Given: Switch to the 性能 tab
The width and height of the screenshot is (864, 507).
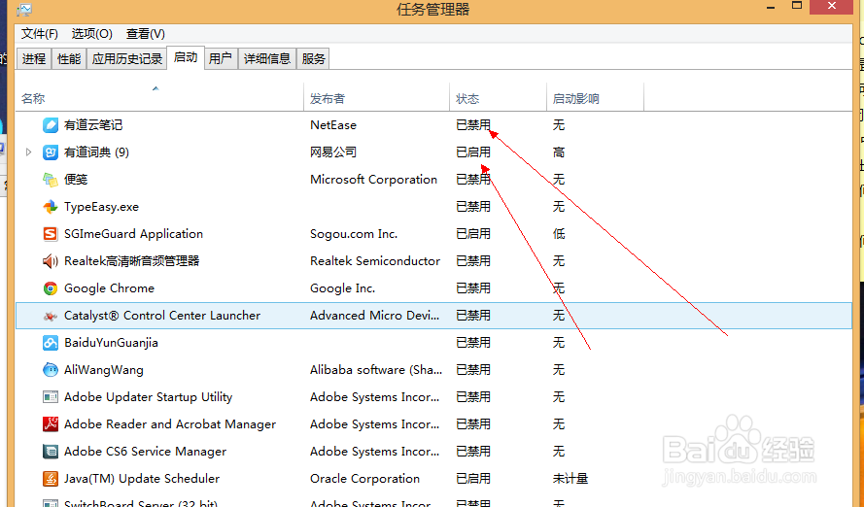Looking at the screenshot, I should point(69,59).
